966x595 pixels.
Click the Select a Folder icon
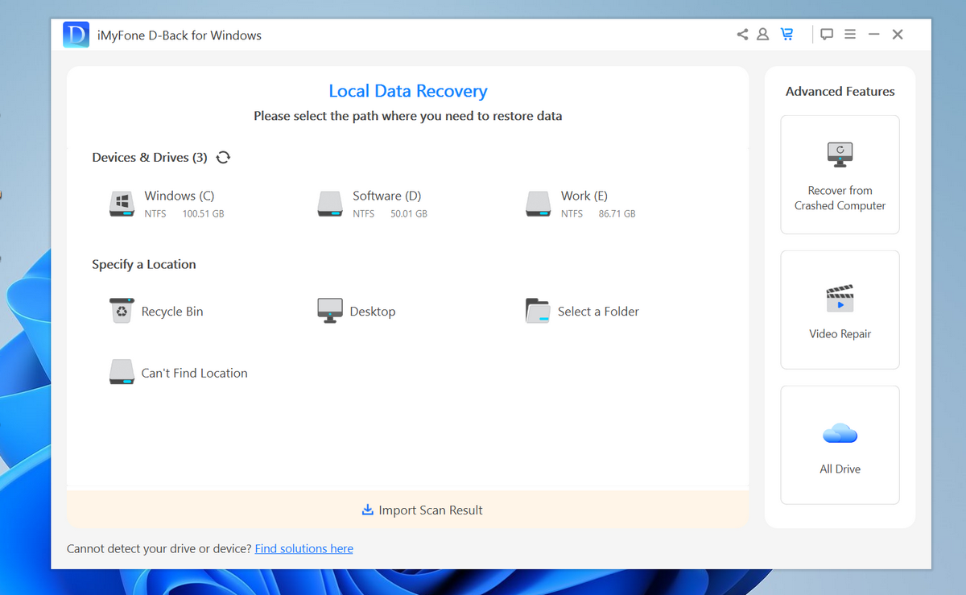(538, 311)
